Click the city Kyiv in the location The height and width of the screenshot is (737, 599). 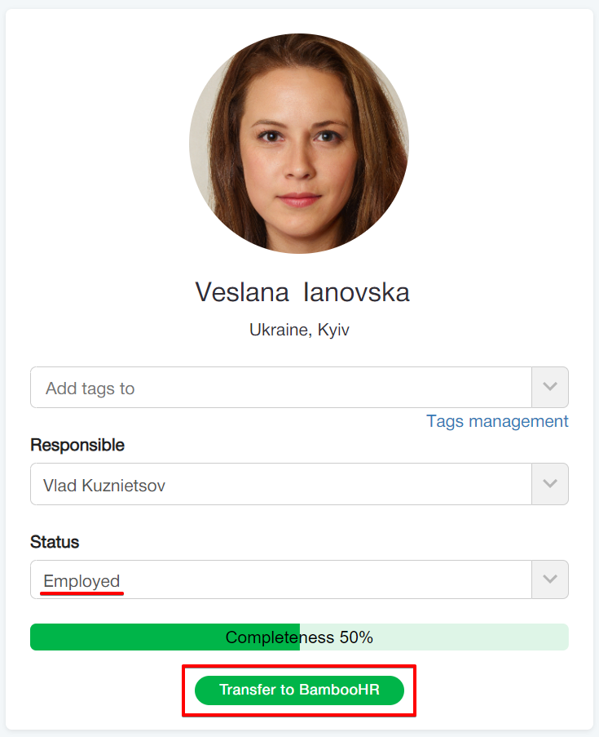point(333,331)
